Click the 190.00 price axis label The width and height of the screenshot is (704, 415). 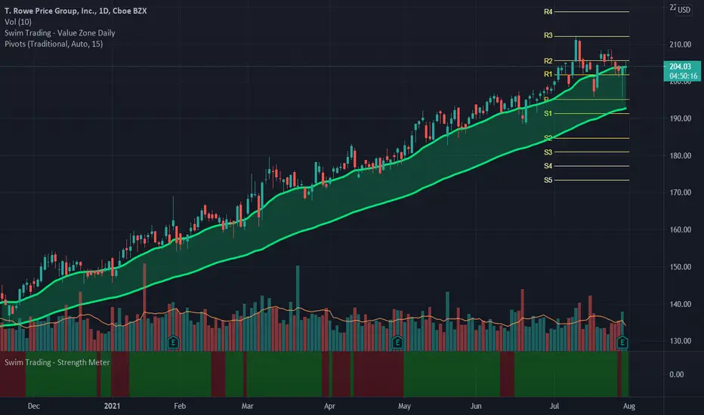[680, 118]
